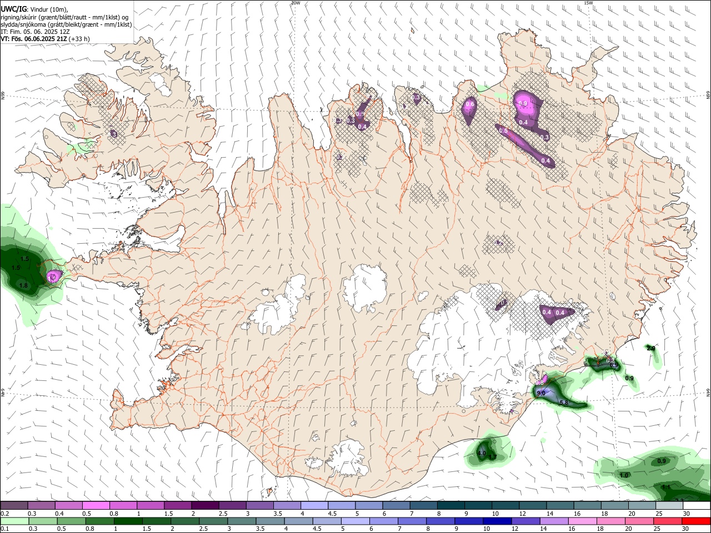The height and width of the screenshot is (533, 711).
Task: Select the light pink 16 swatch in bottom legend row
Action: coord(582,521)
